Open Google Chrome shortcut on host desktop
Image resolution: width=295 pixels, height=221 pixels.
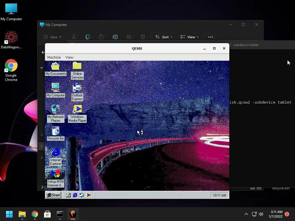pyautogui.click(x=11, y=71)
